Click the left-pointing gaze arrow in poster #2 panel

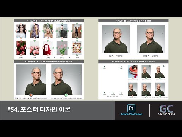point(108,33)
